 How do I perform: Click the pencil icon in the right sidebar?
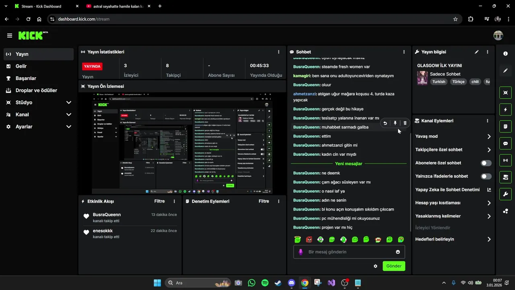pyautogui.click(x=505, y=70)
